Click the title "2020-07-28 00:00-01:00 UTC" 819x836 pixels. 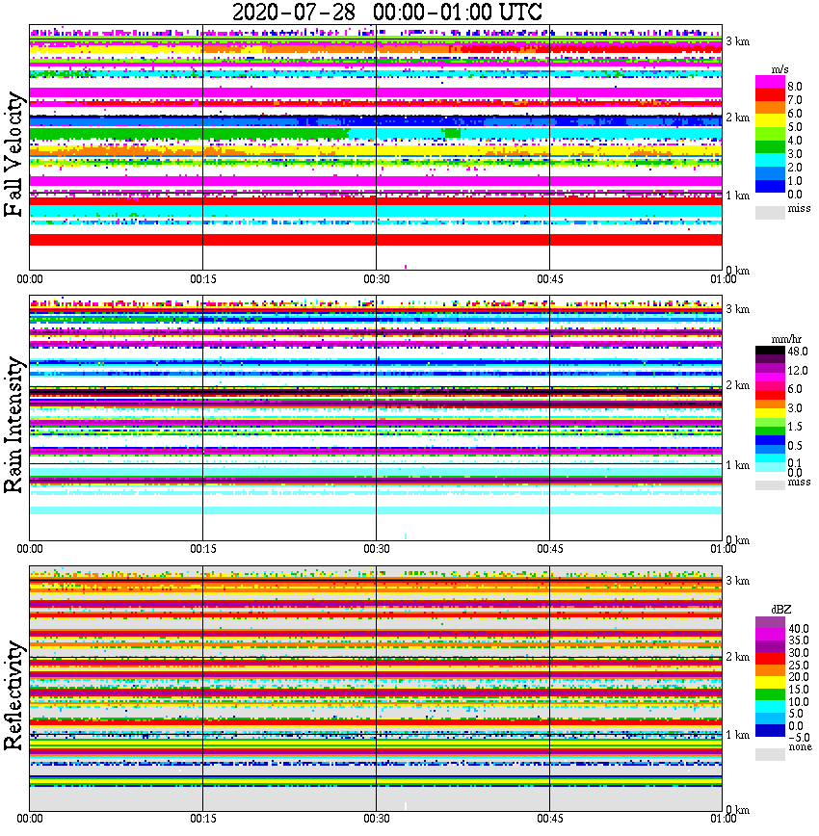pyautogui.click(x=386, y=12)
